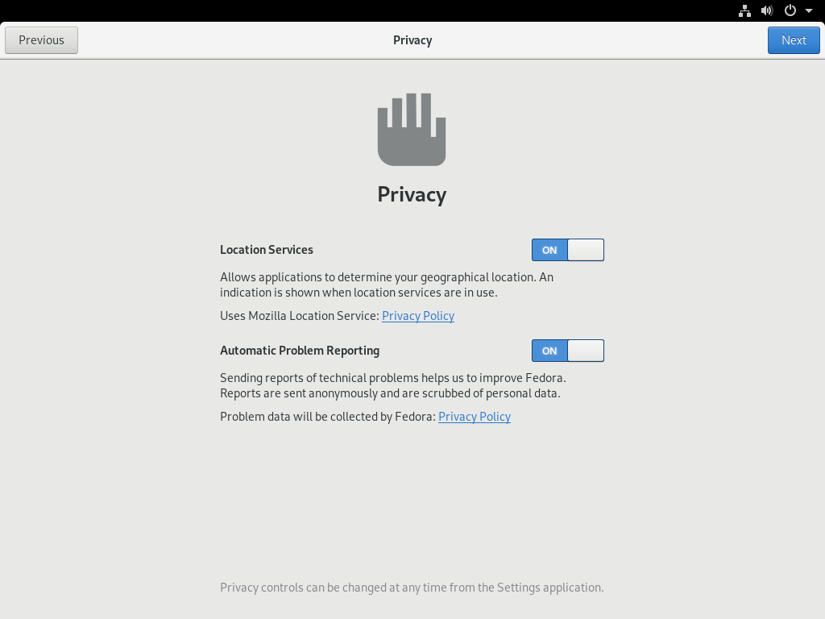825x619 pixels.
Task: Open the wired network status icon
Action: pyautogui.click(x=744, y=10)
